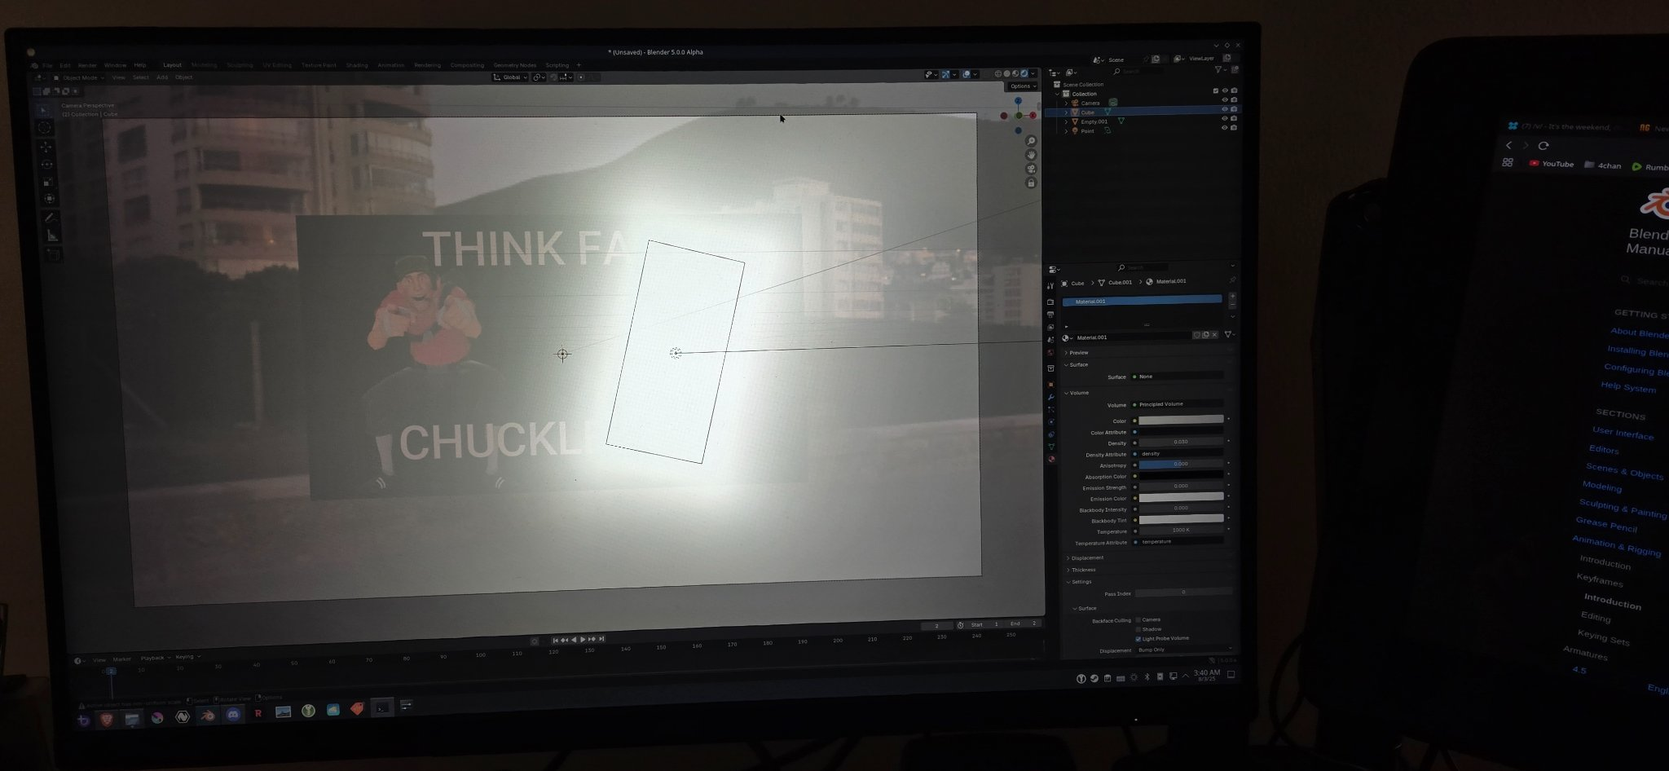The height and width of the screenshot is (771, 1669).
Task: Open the Tool properties tab
Action: click(1050, 285)
